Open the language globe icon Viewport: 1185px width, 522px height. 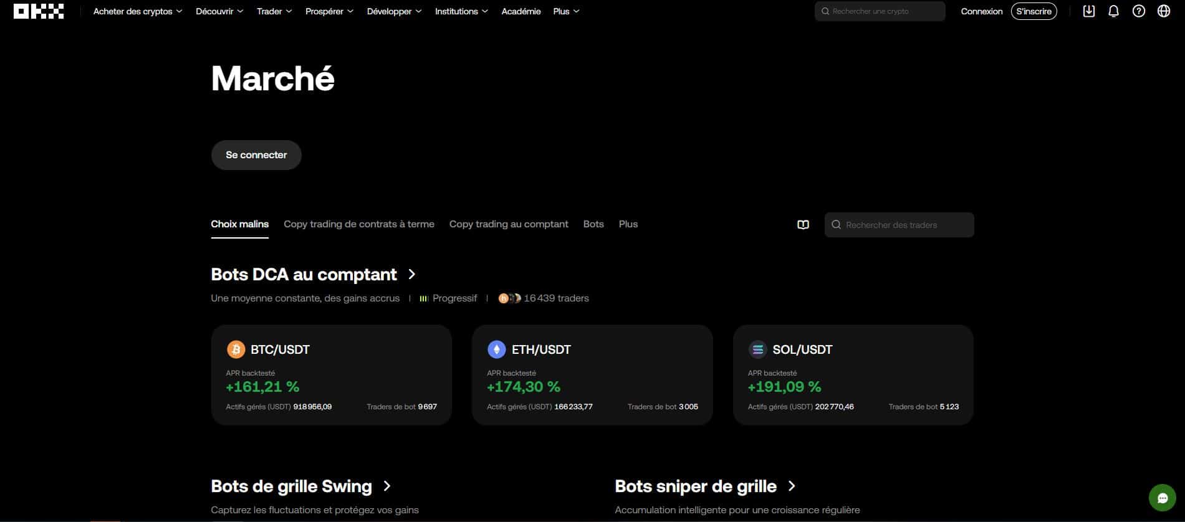[x=1163, y=11]
